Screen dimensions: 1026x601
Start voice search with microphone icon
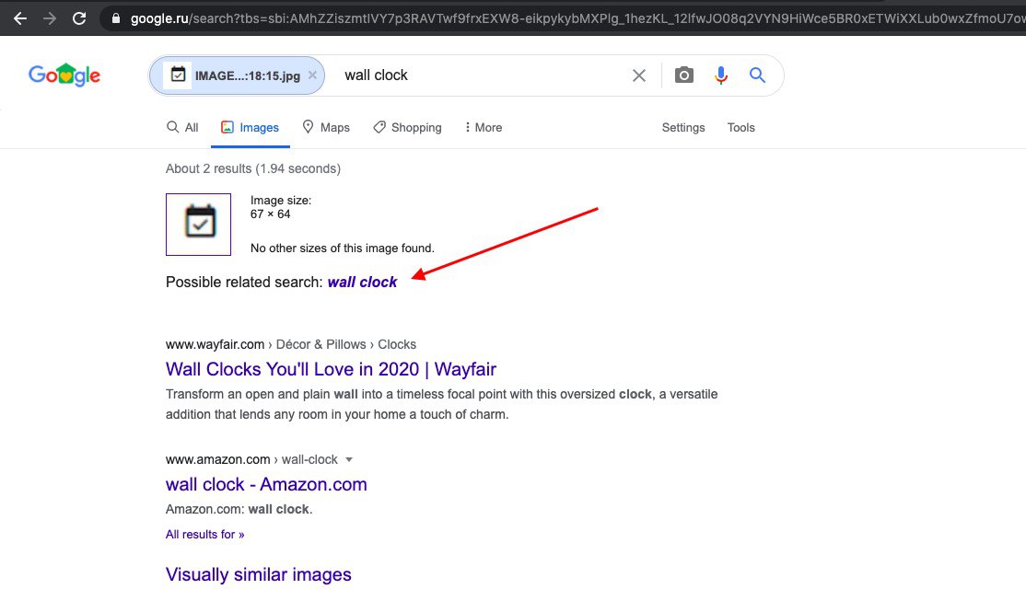[x=721, y=75]
